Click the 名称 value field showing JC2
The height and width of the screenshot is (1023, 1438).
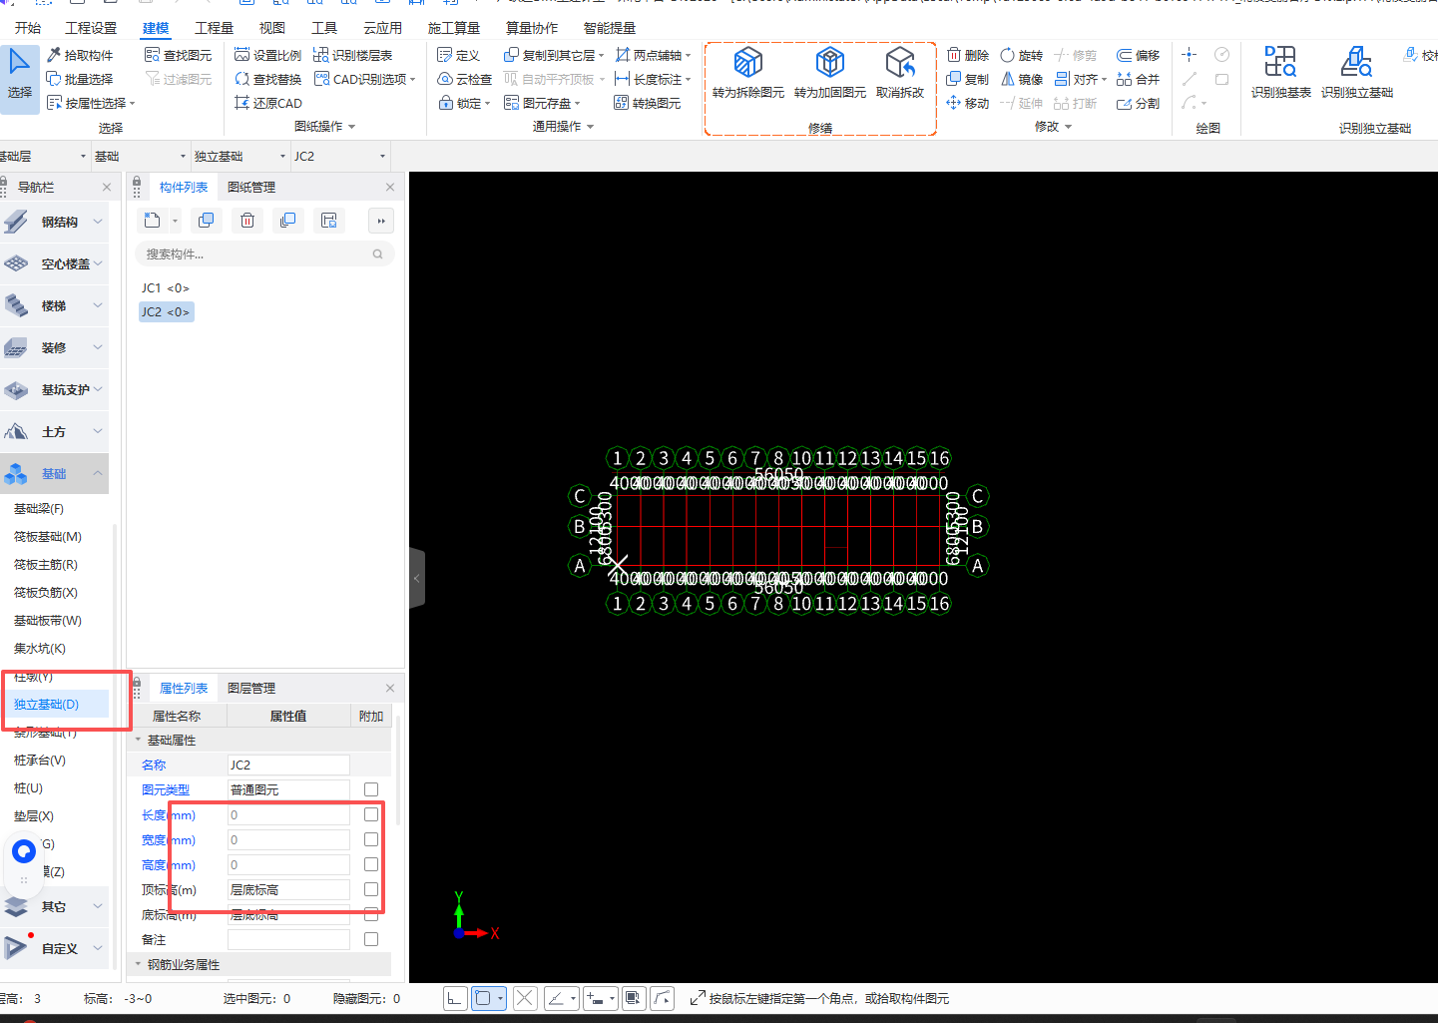coord(288,765)
